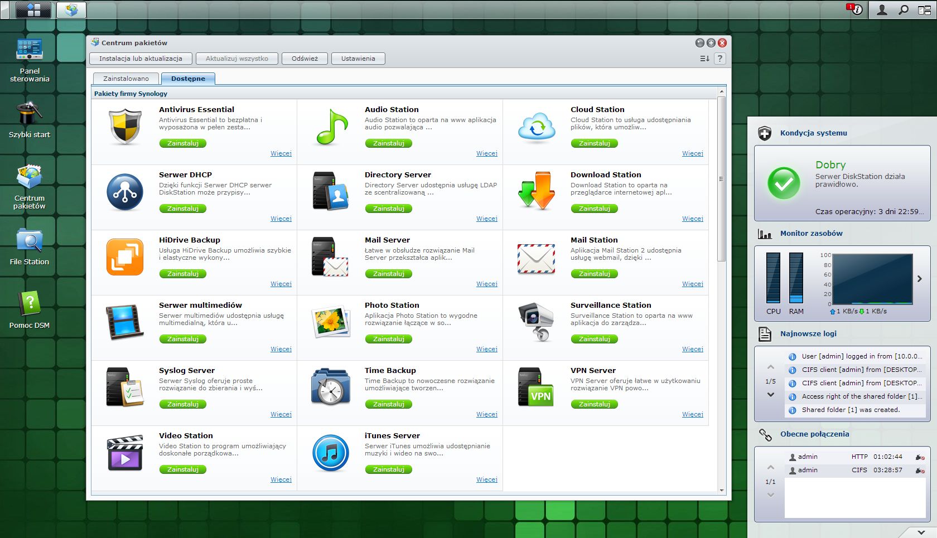Image resolution: width=937 pixels, height=538 pixels.
Task: Install Antivirus Essential with Zainstaluj
Action: [183, 143]
